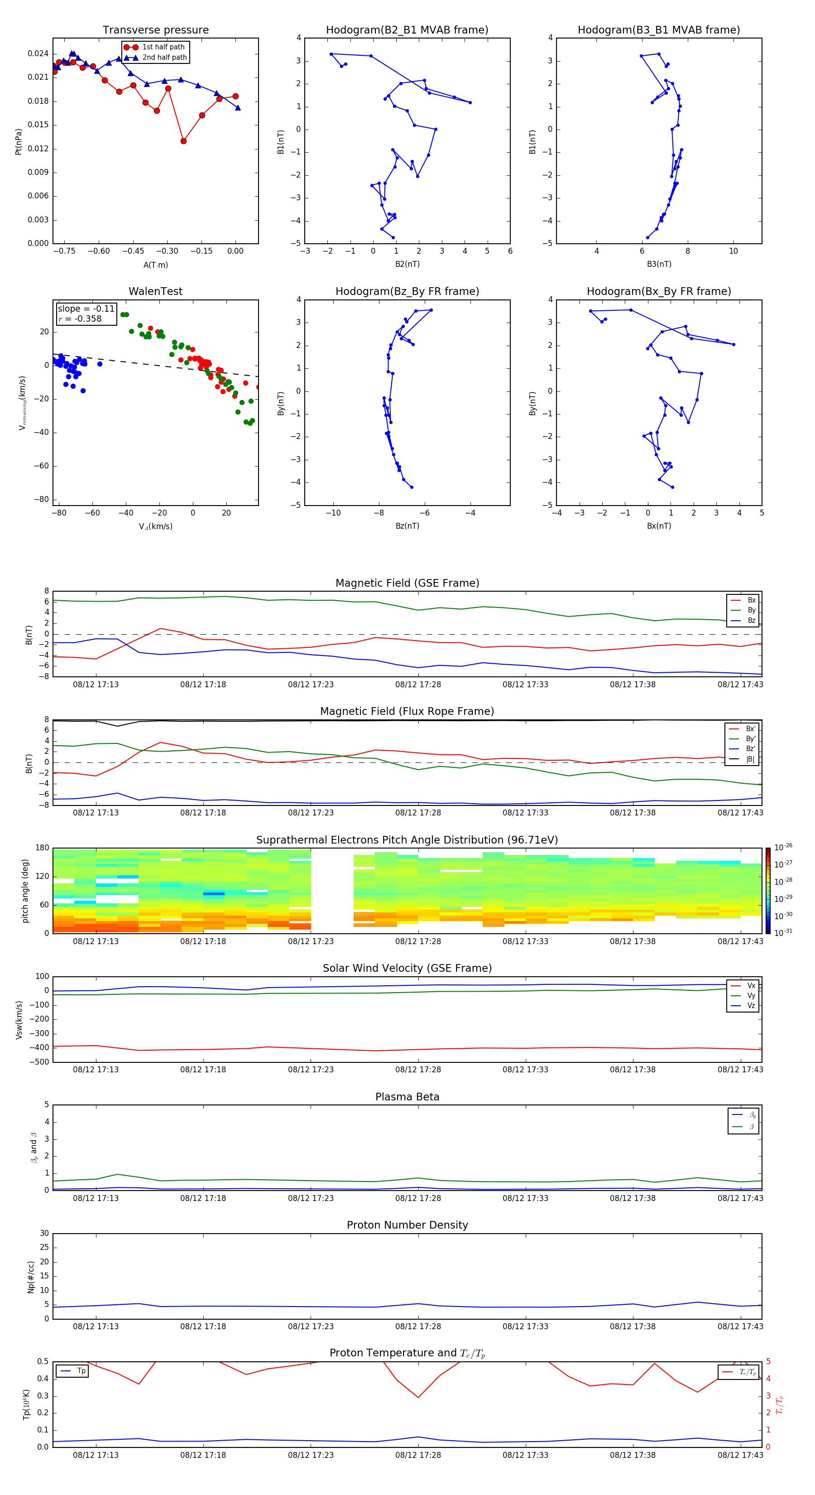This screenshot has width=815, height=1495.
Task: Select the "2nd half path" legend entry
Action: (155, 58)
